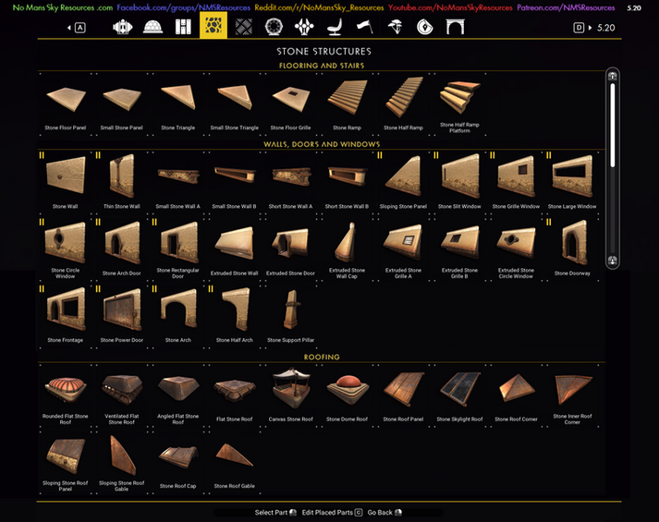The image size is (659, 522).
Task: Choose the Stone Doorway part
Action: click(x=572, y=249)
